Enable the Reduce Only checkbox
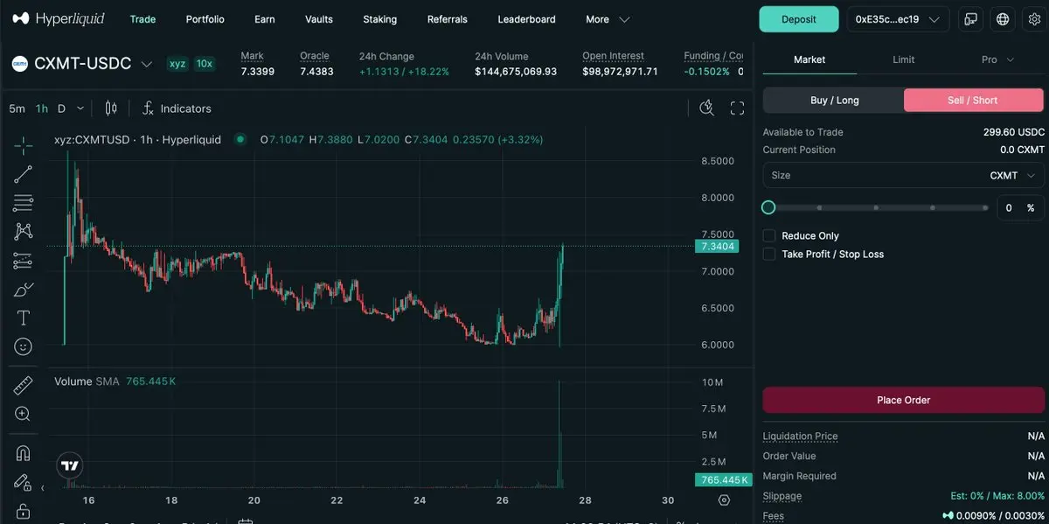Image resolution: width=1049 pixels, height=524 pixels. tap(769, 235)
